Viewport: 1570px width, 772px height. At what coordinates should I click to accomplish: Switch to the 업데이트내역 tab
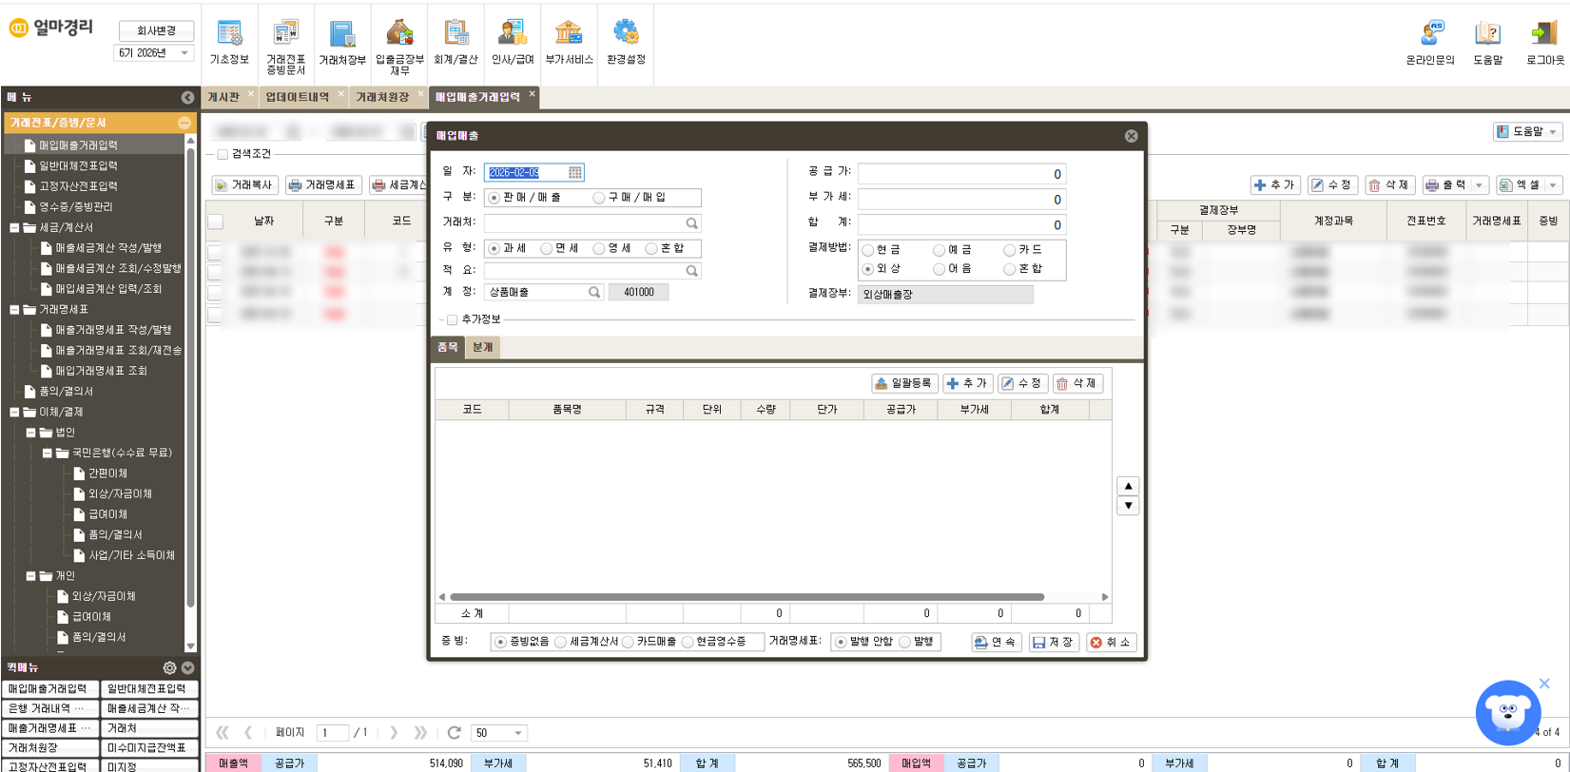point(297,97)
